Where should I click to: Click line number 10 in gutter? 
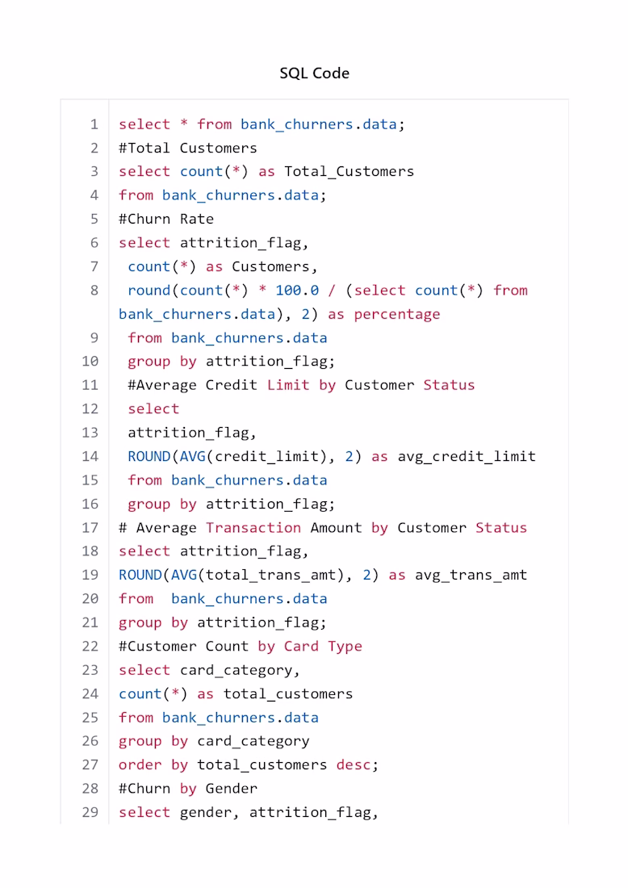click(x=90, y=362)
